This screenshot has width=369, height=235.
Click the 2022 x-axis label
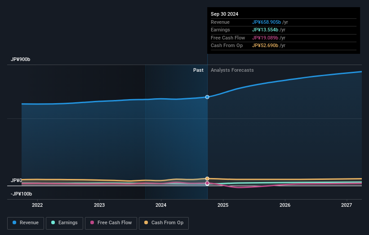pos(37,205)
